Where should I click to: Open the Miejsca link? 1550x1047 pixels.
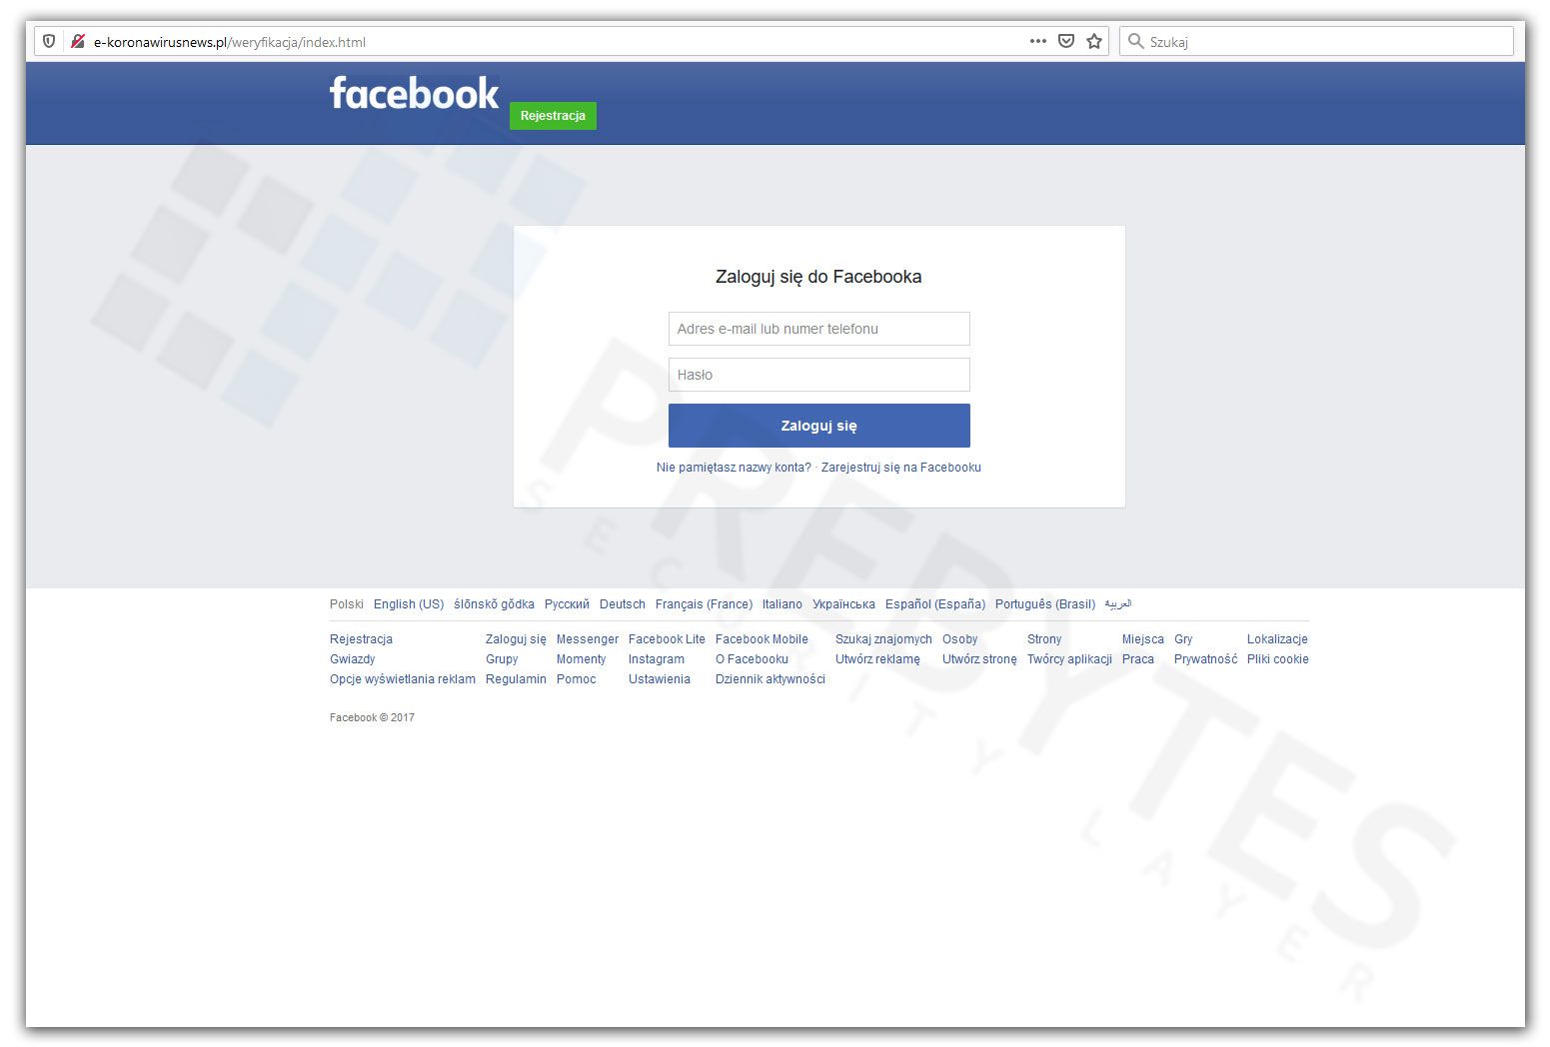[1142, 639]
